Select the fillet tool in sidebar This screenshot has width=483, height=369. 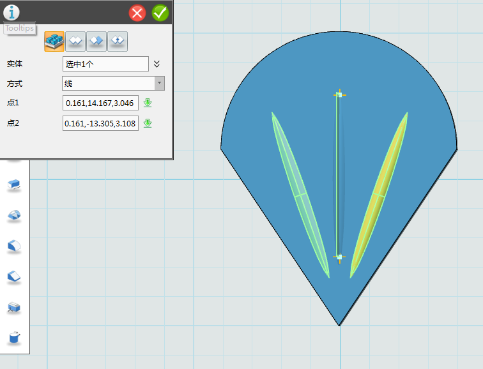point(14,246)
